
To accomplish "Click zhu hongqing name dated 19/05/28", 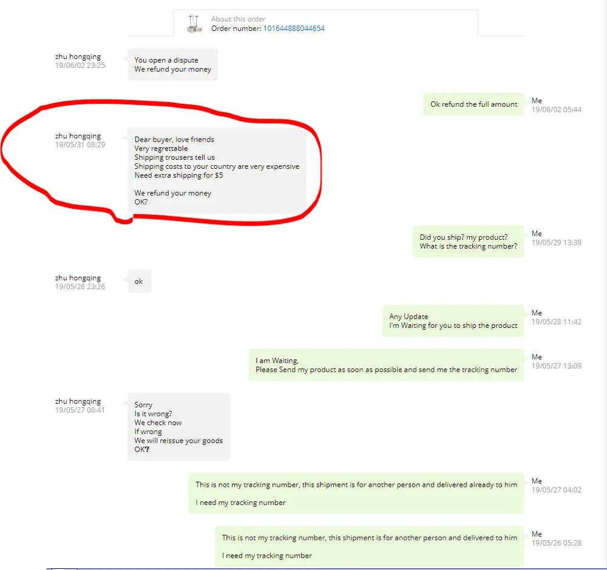I will pos(78,278).
